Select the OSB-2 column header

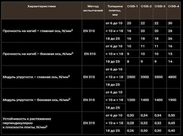[146, 6]
